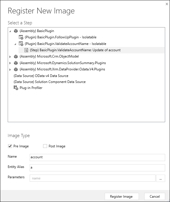Select (Assembly) Microsoft.Xrm.DataProvider.Odata.V4.Plugins text

[62, 69]
